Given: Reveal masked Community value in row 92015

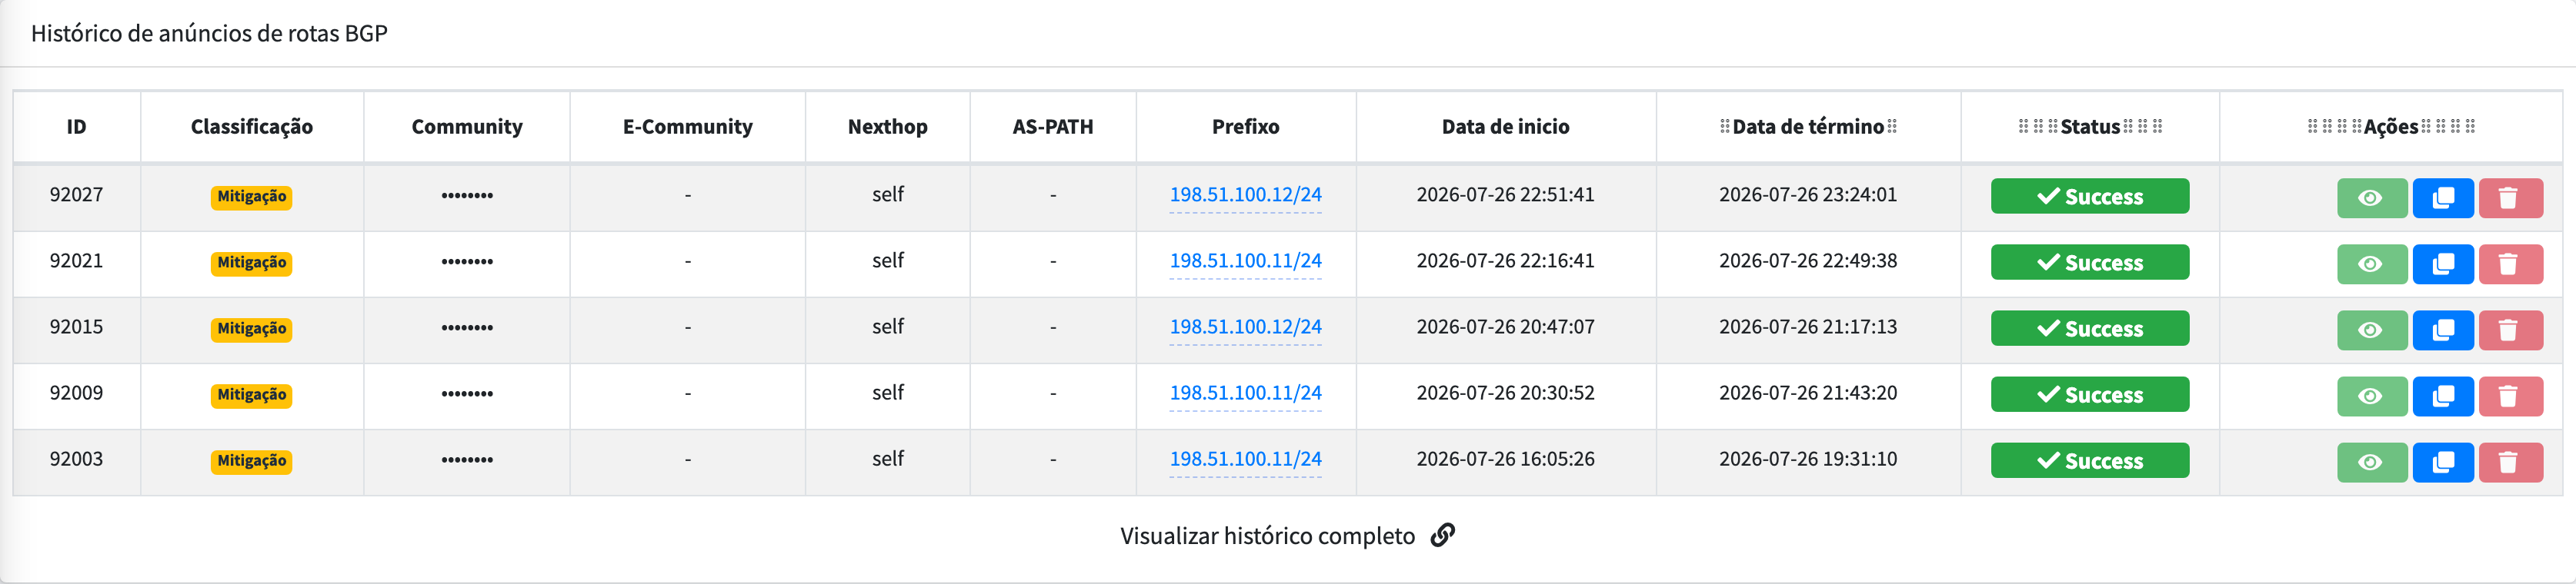Looking at the screenshot, I should (x=467, y=327).
